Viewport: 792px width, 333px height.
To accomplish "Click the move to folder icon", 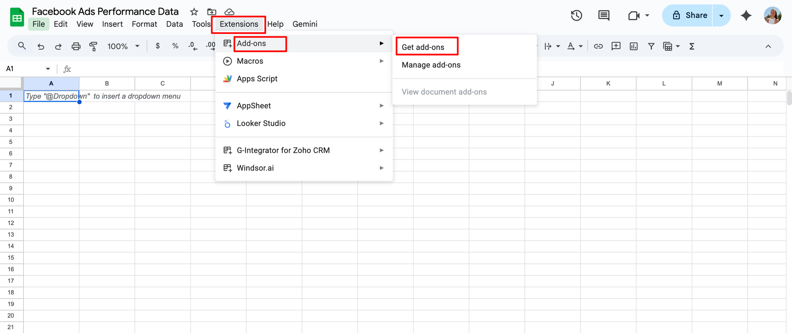I will pyautogui.click(x=212, y=12).
